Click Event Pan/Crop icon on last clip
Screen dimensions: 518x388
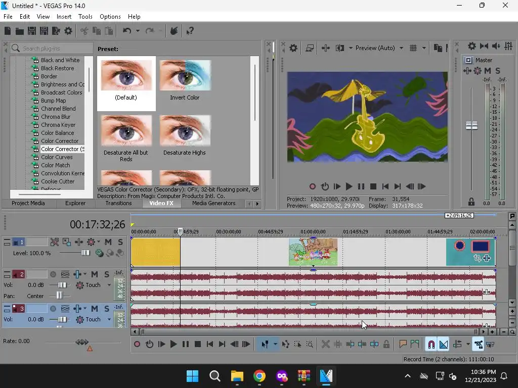(477, 258)
